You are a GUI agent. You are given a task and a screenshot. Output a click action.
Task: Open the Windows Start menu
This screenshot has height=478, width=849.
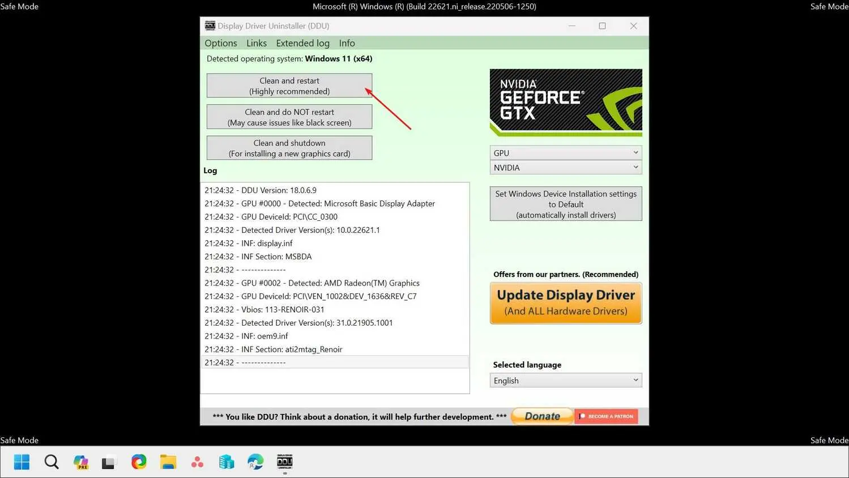click(x=22, y=462)
